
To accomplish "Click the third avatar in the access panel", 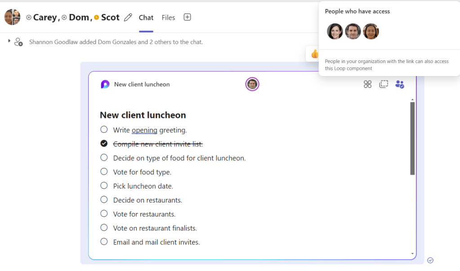I will pos(371,32).
